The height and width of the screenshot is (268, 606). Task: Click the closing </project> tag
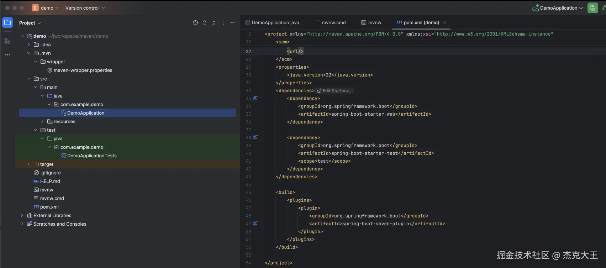(x=279, y=263)
